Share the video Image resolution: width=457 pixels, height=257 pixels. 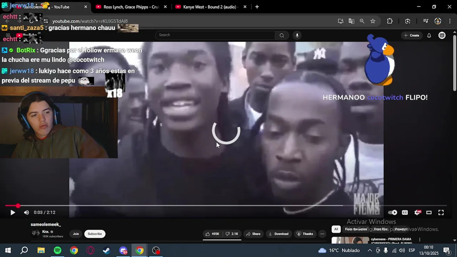point(253,234)
